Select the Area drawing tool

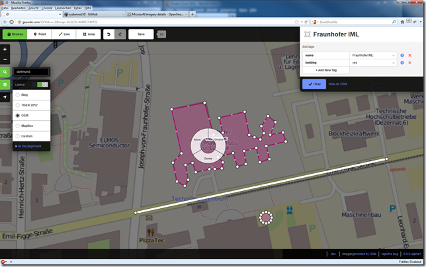(89, 34)
